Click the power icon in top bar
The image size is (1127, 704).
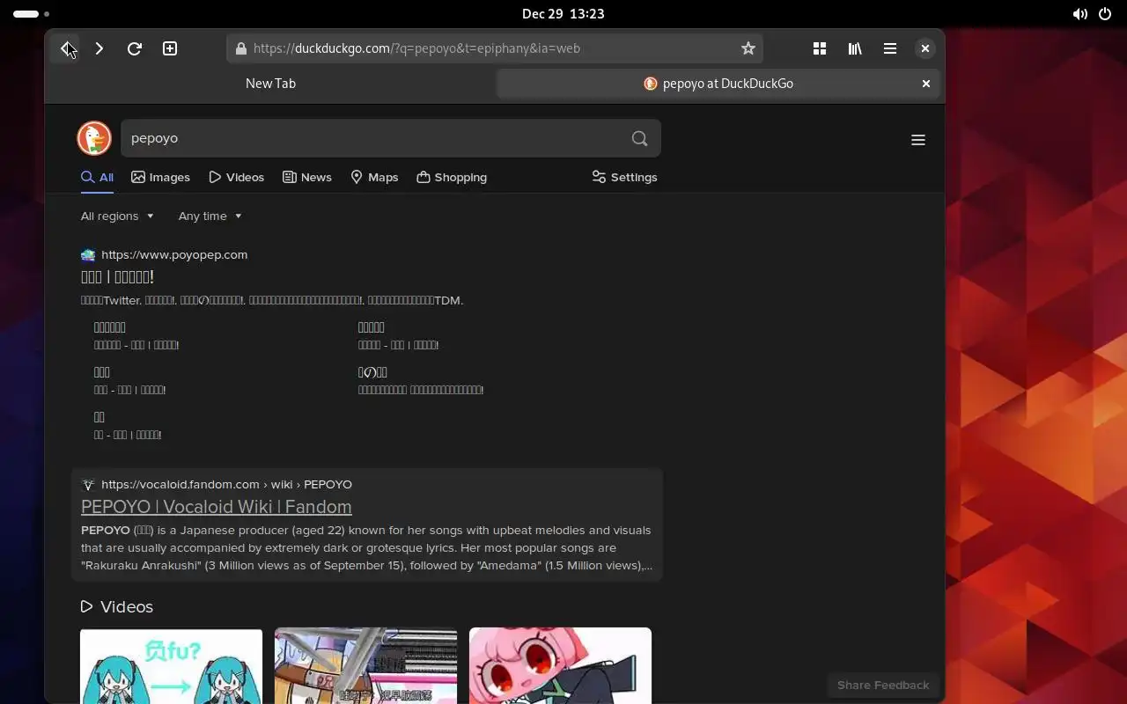[x=1106, y=13]
